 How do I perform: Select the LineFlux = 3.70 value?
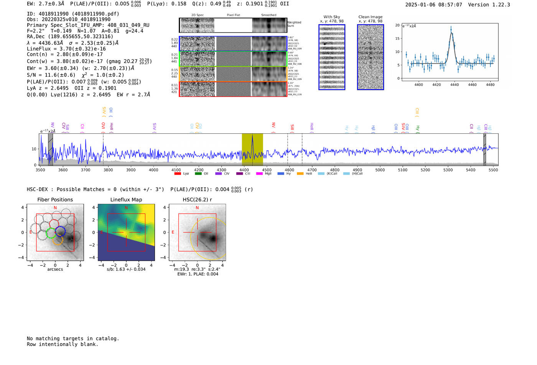pos(66,49)
